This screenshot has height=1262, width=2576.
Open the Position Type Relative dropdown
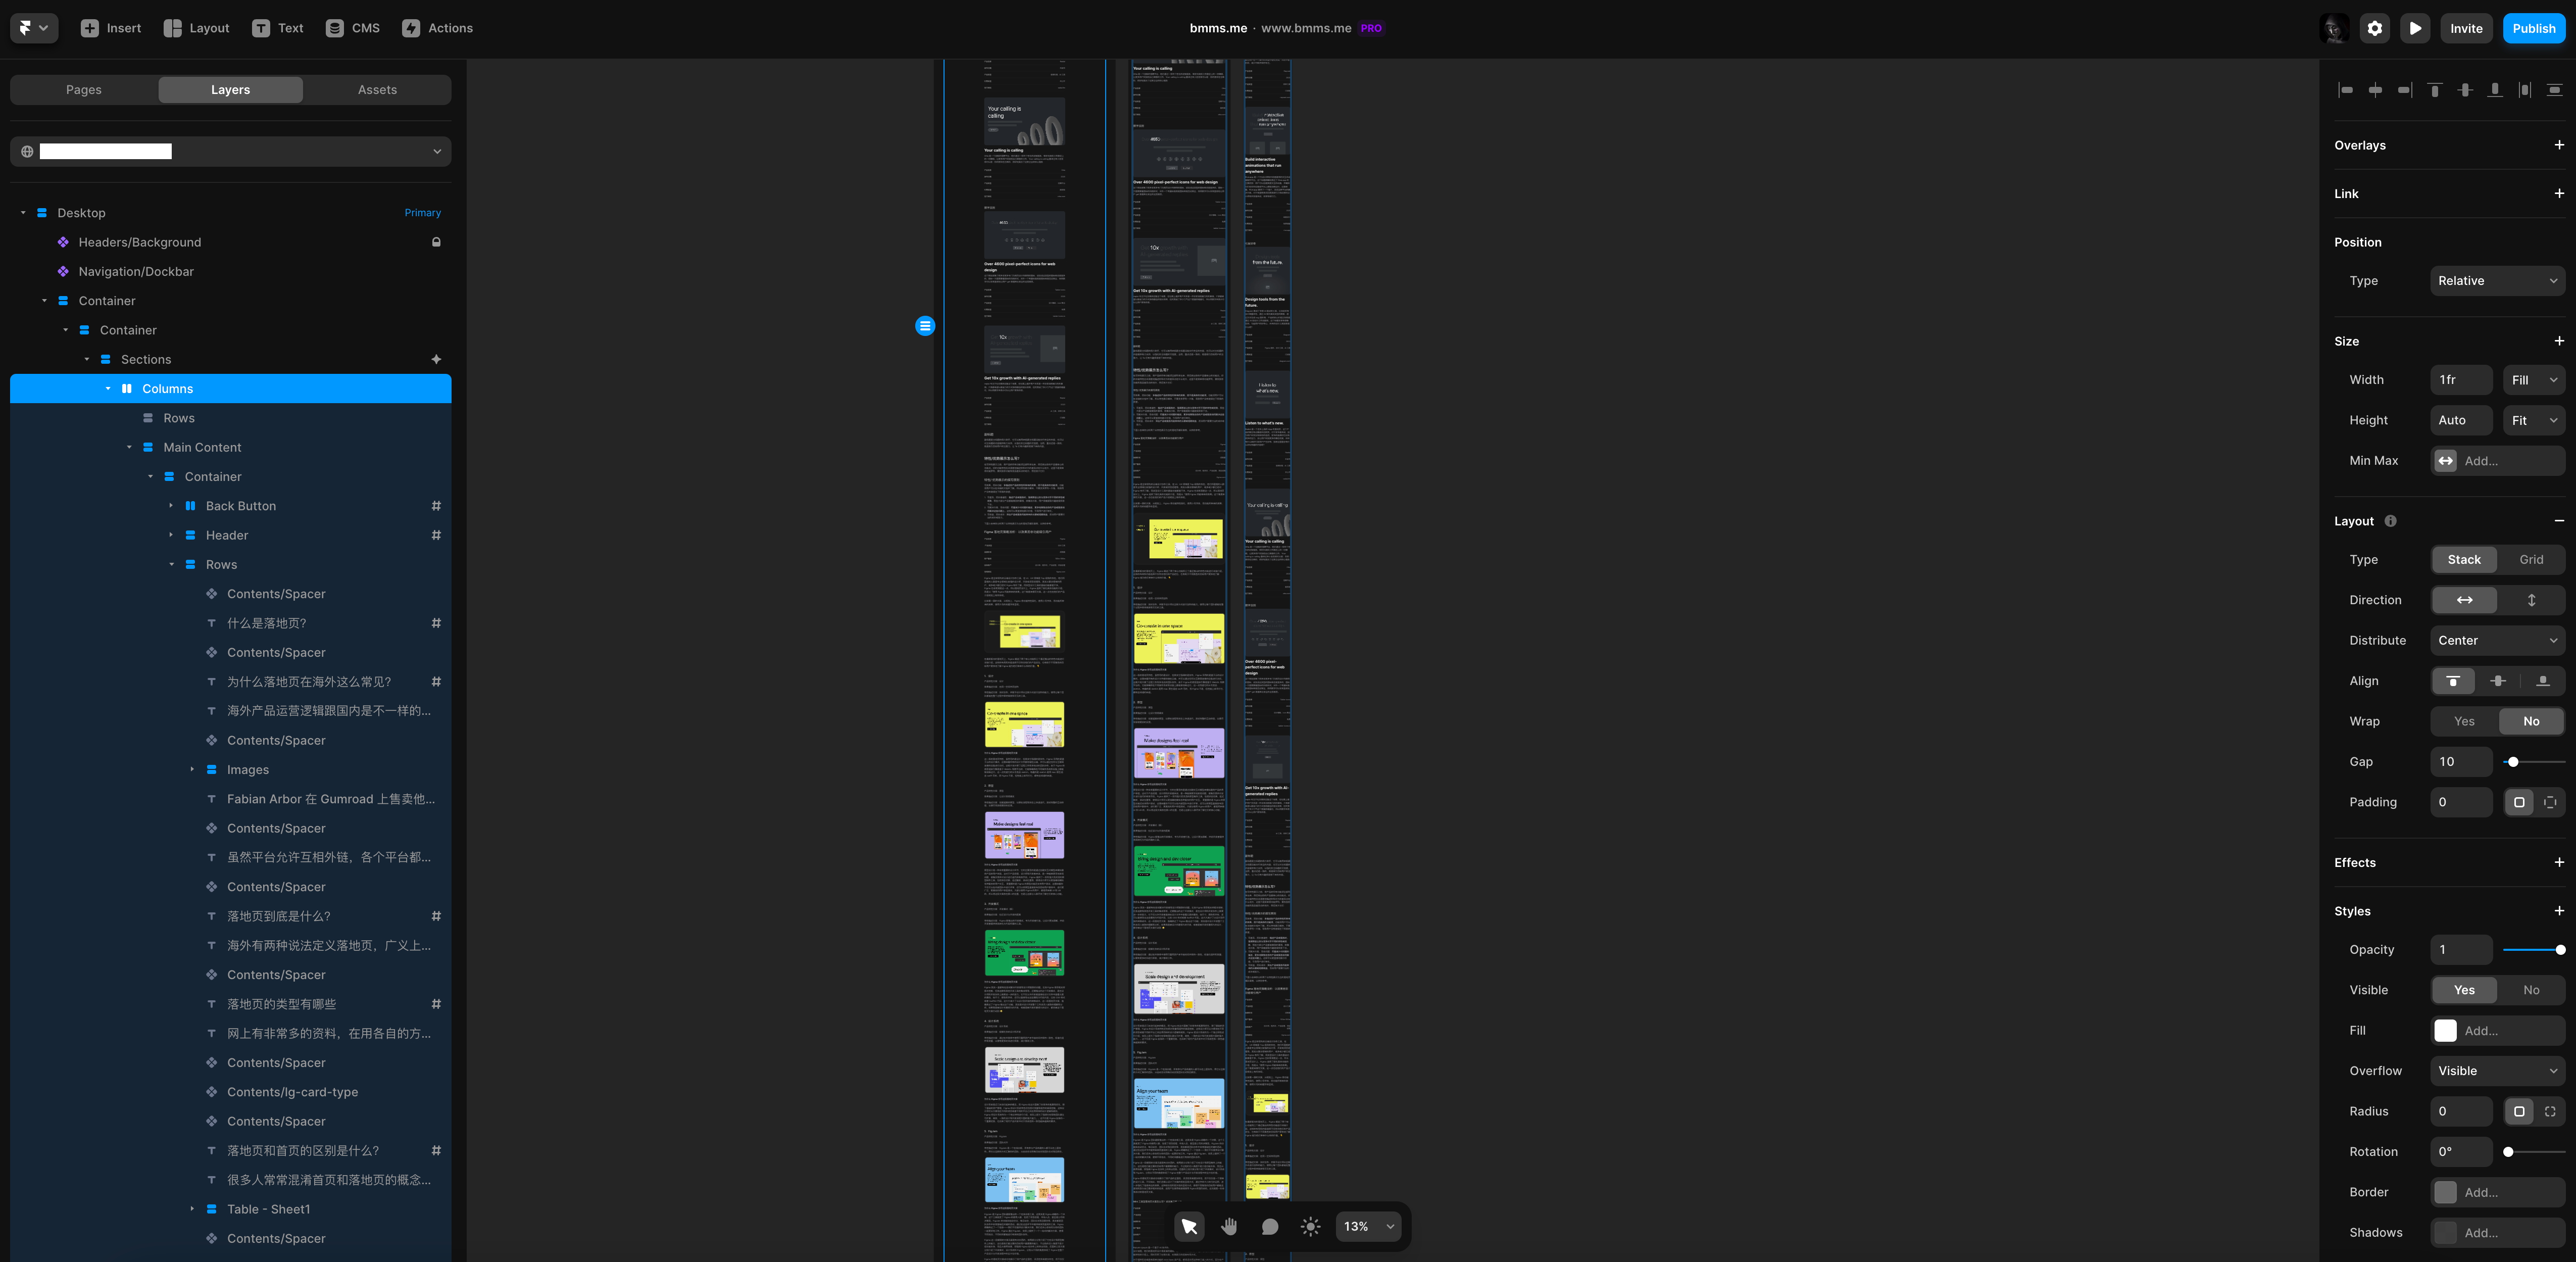(2497, 281)
